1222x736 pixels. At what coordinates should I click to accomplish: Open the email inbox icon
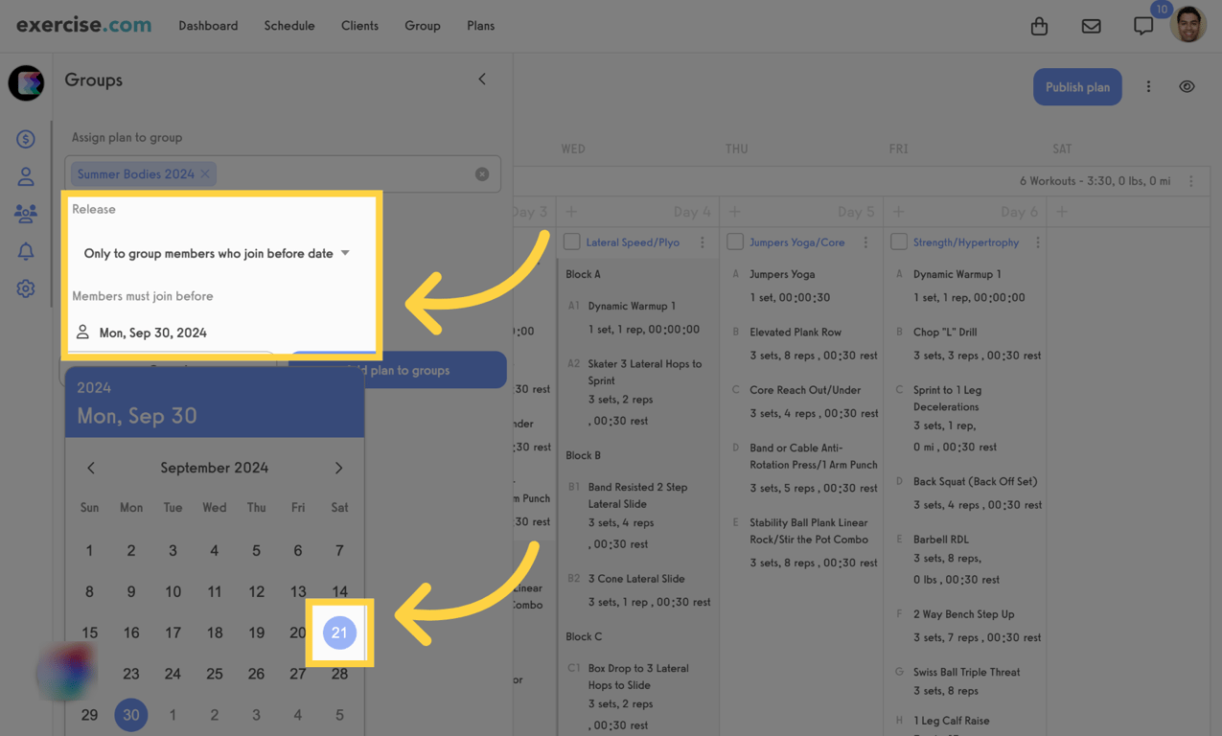tap(1091, 26)
